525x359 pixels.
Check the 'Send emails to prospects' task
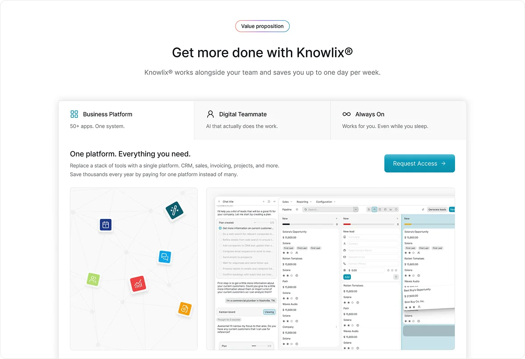(x=220, y=257)
